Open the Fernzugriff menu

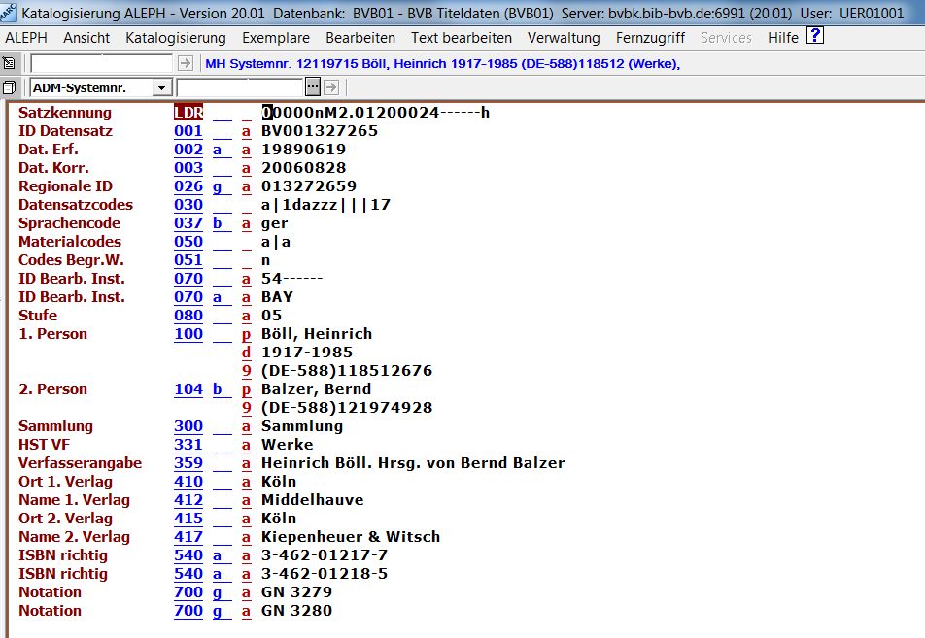(650, 38)
